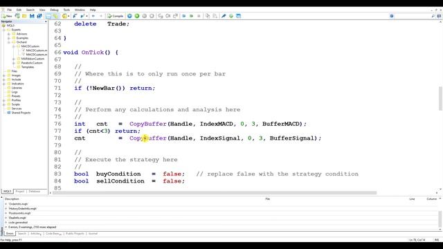The image size is (443, 249).
Task: Click the Save All icon in toolbar
Action: 39,16
